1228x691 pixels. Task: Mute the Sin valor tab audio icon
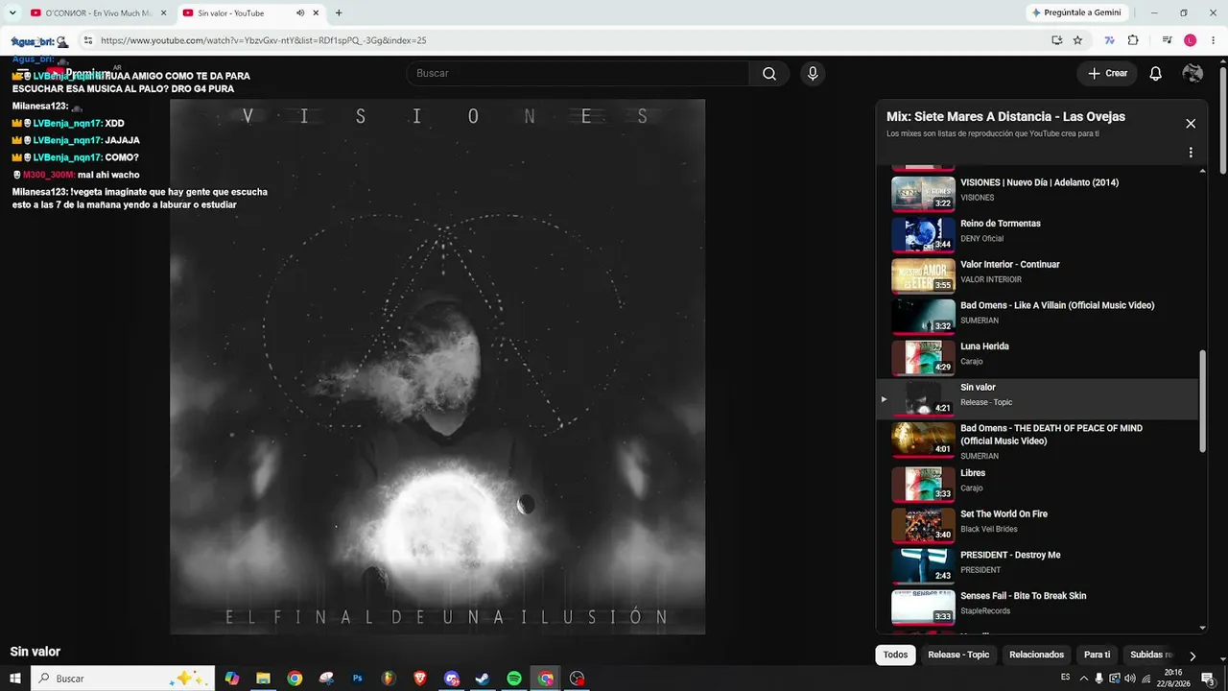(300, 13)
